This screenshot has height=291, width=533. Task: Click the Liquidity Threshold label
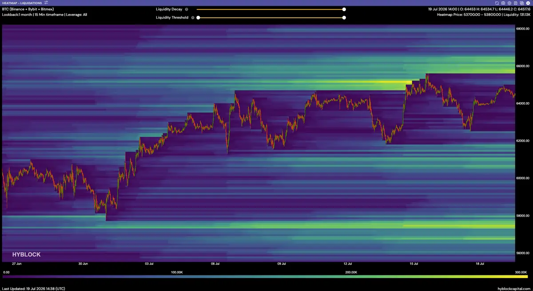(x=172, y=18)
